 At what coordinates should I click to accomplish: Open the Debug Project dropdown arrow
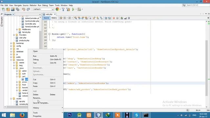[82, 9]
